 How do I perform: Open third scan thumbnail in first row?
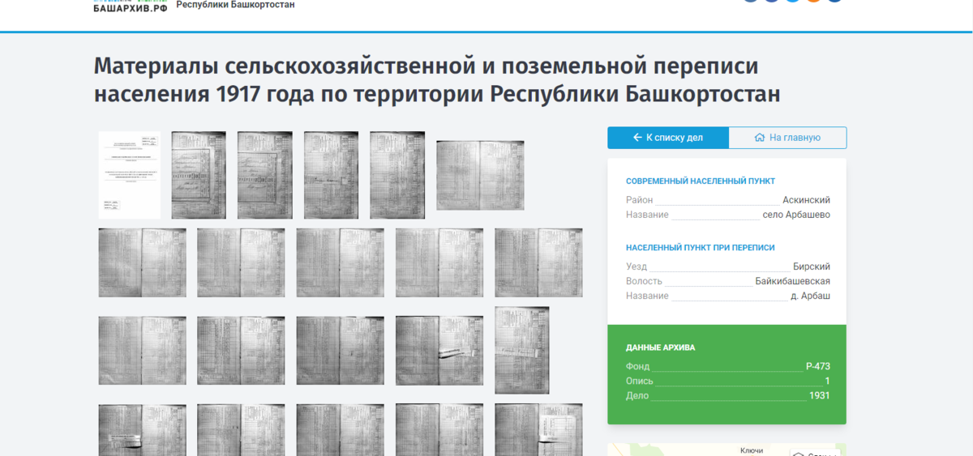pyautogui.click(x=265, y=175)
